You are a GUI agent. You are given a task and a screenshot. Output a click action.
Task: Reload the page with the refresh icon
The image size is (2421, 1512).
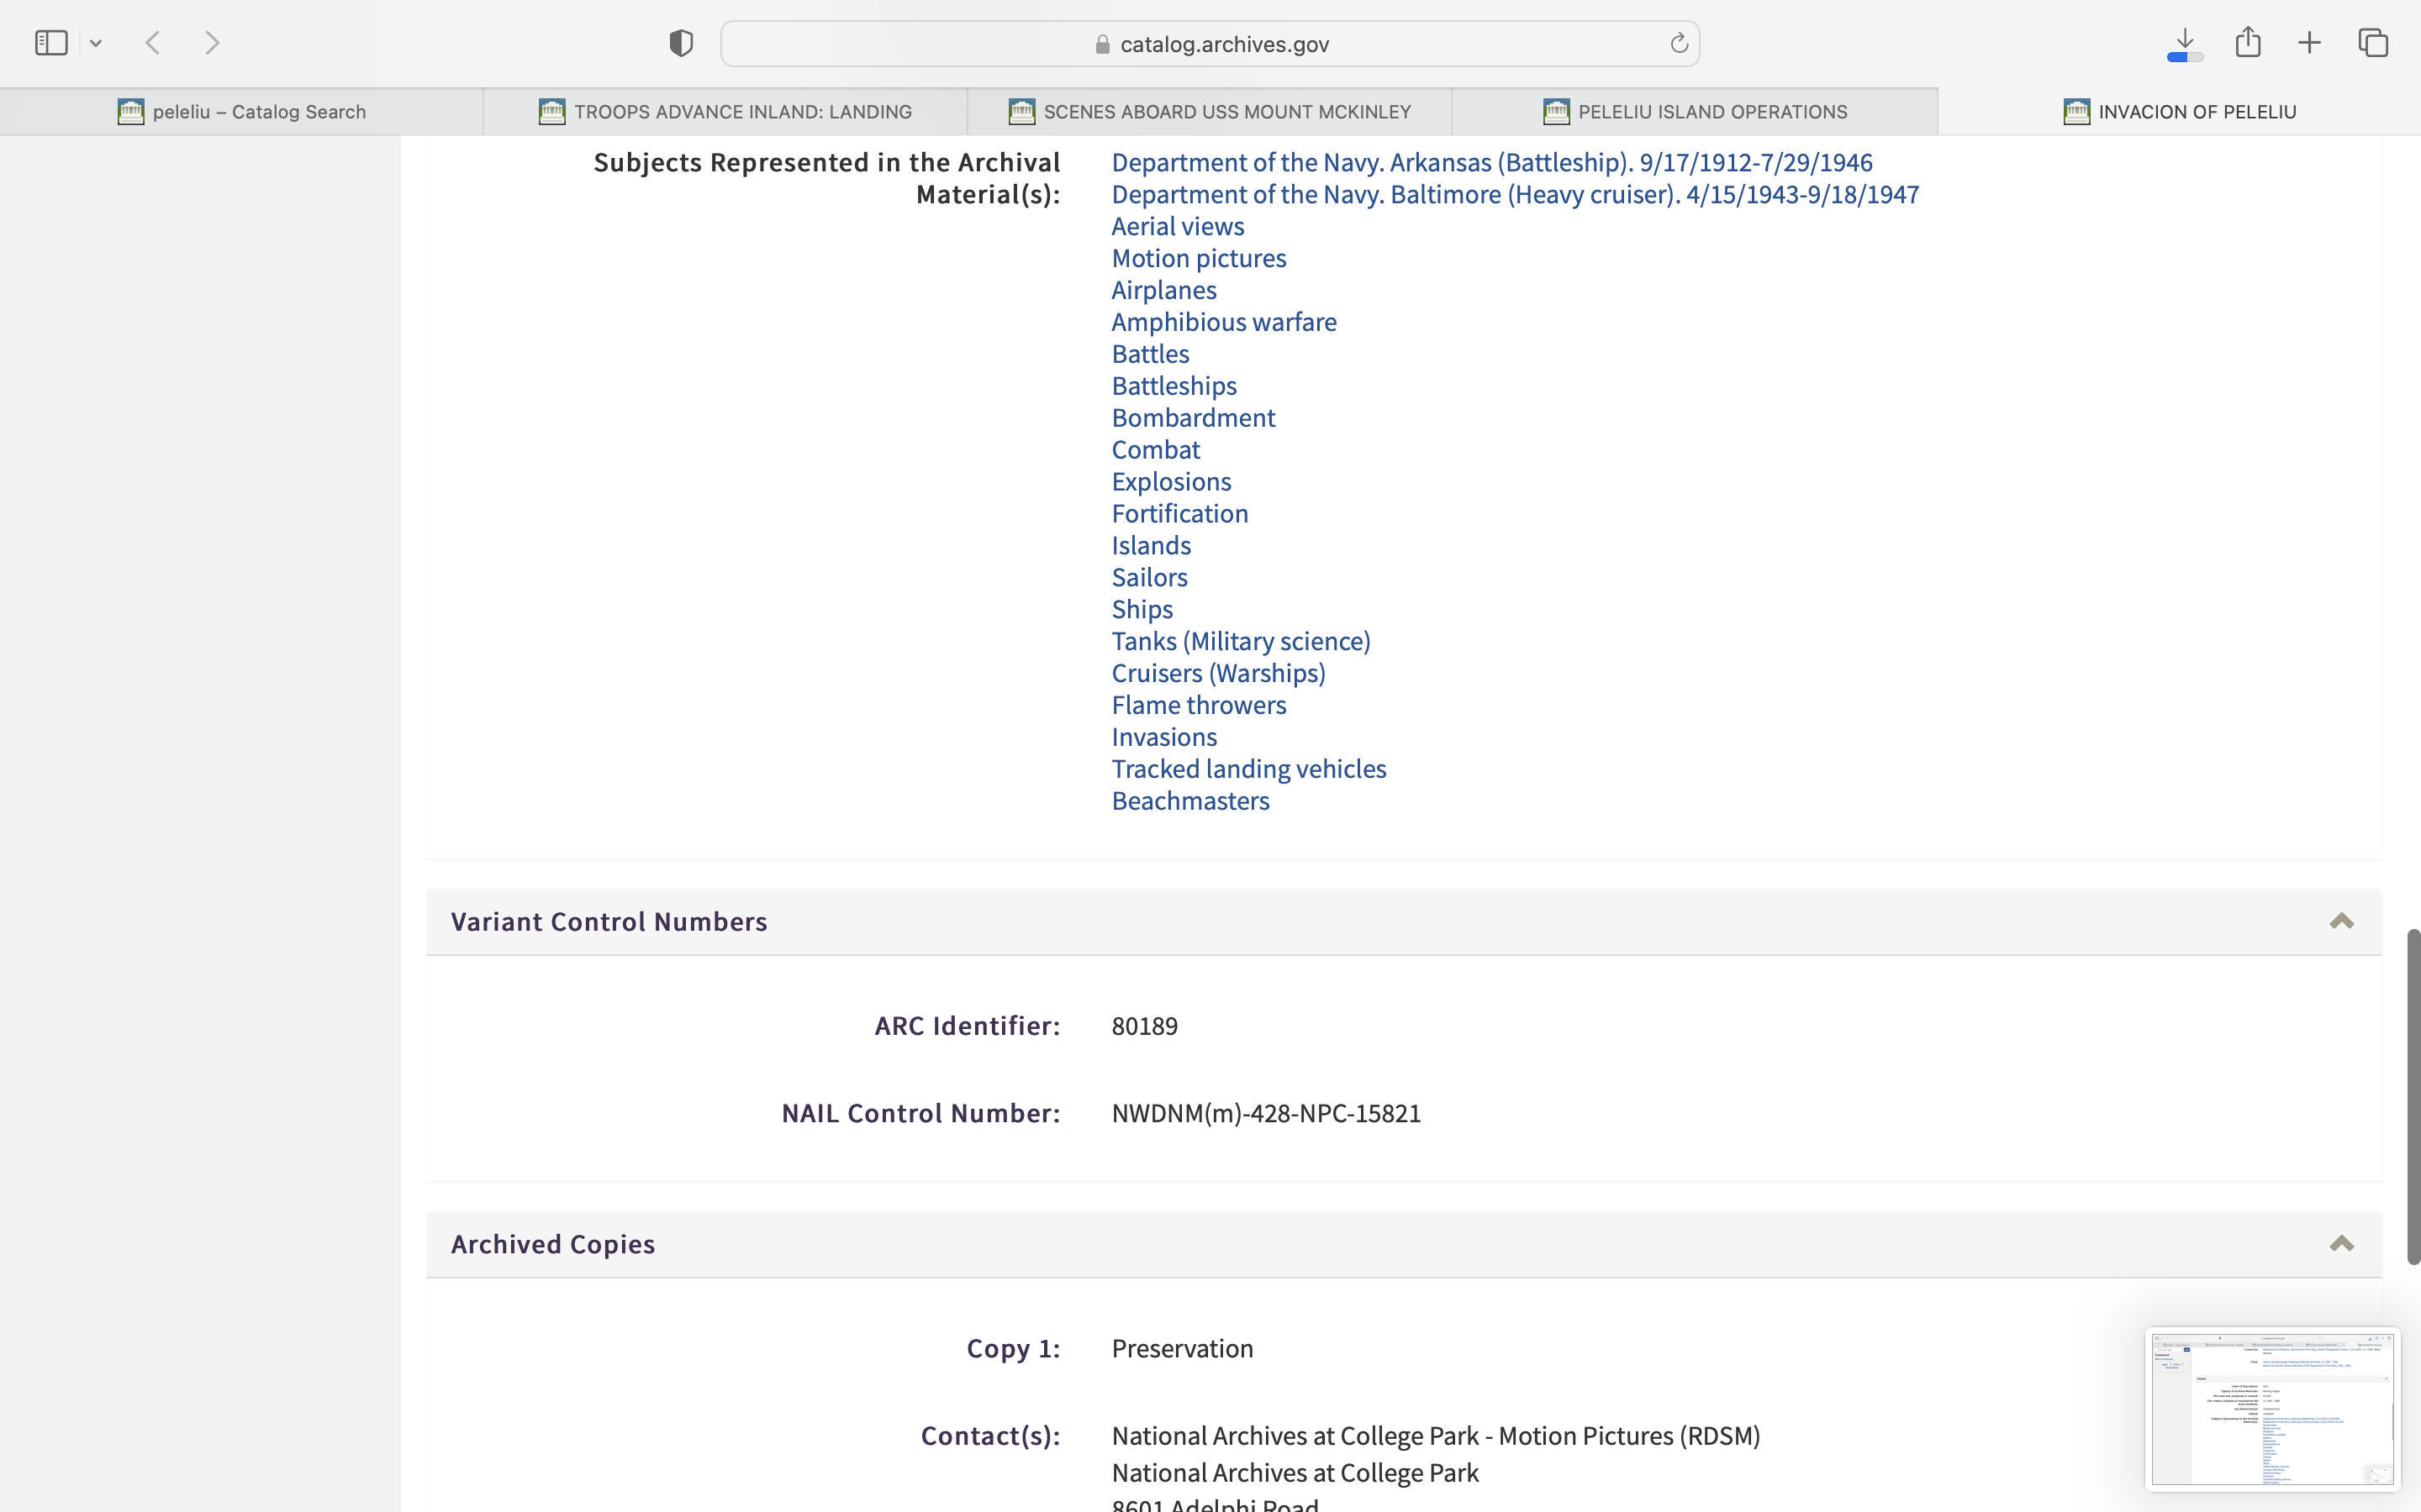pyautogui.click(x=1679, y=43)
